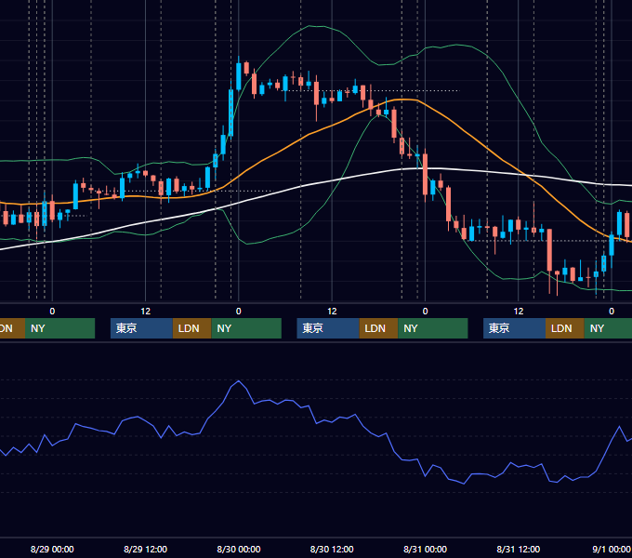
Task: Click the NY session block spanning 8/30 00:00
Action: pos(246,328)
